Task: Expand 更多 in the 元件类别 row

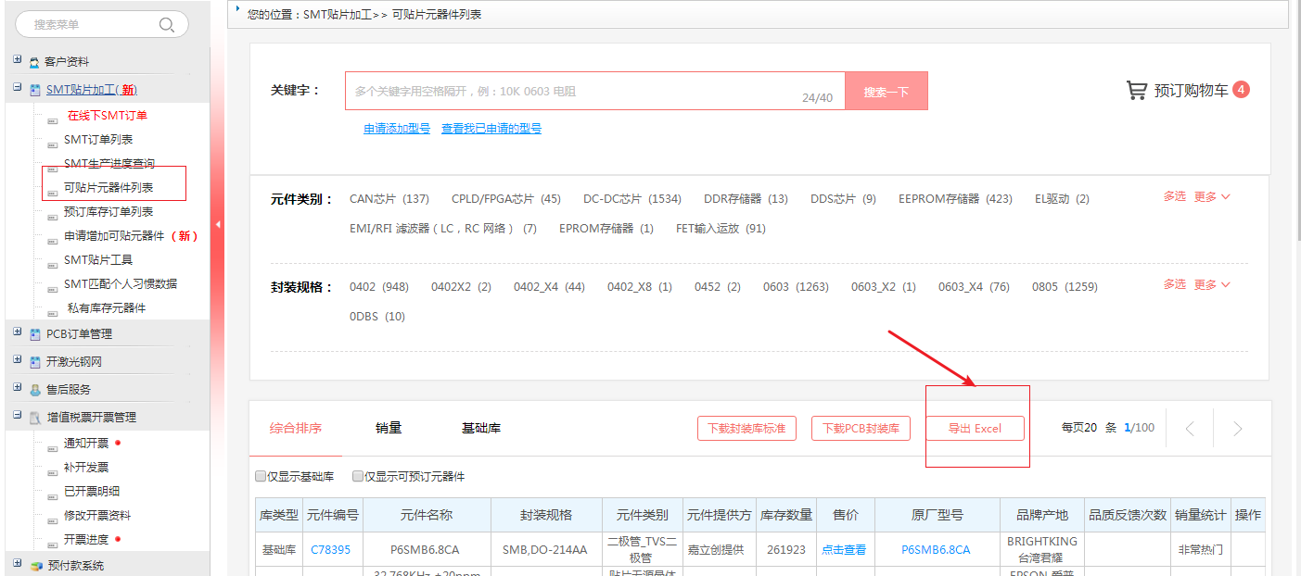Action: 1211,196
